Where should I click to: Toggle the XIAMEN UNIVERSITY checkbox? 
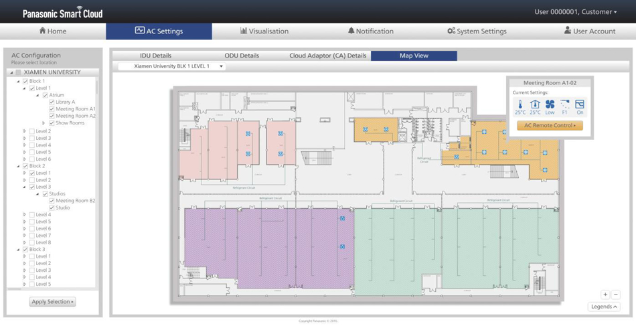click(18, 72)
